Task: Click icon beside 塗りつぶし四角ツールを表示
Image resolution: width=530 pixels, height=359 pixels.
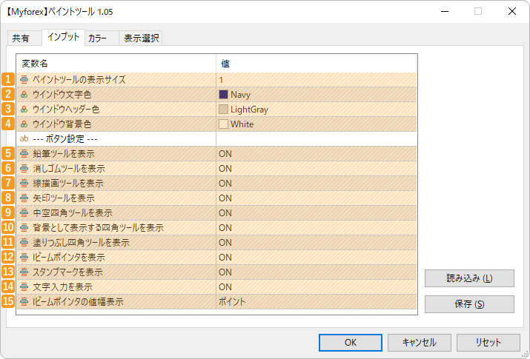Action: click(x=24, y=243)
